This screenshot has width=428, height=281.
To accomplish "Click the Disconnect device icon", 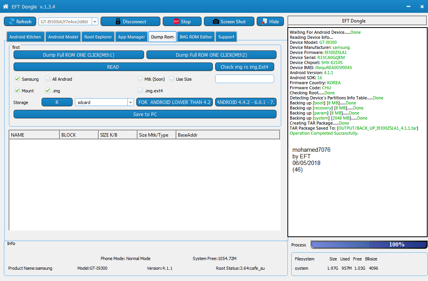I will click(x=118, y=21).
